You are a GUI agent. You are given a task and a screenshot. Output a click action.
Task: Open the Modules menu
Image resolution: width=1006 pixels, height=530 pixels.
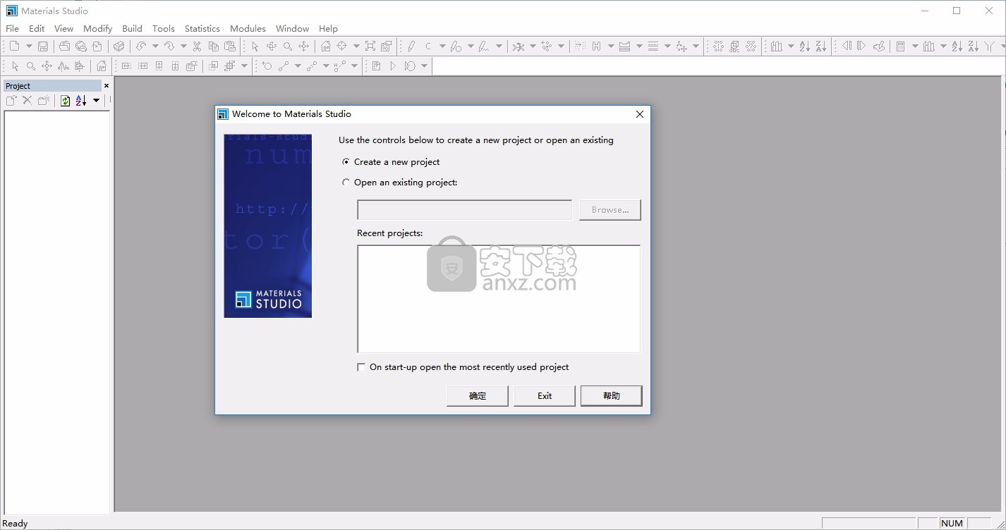(x=248, y=28)
